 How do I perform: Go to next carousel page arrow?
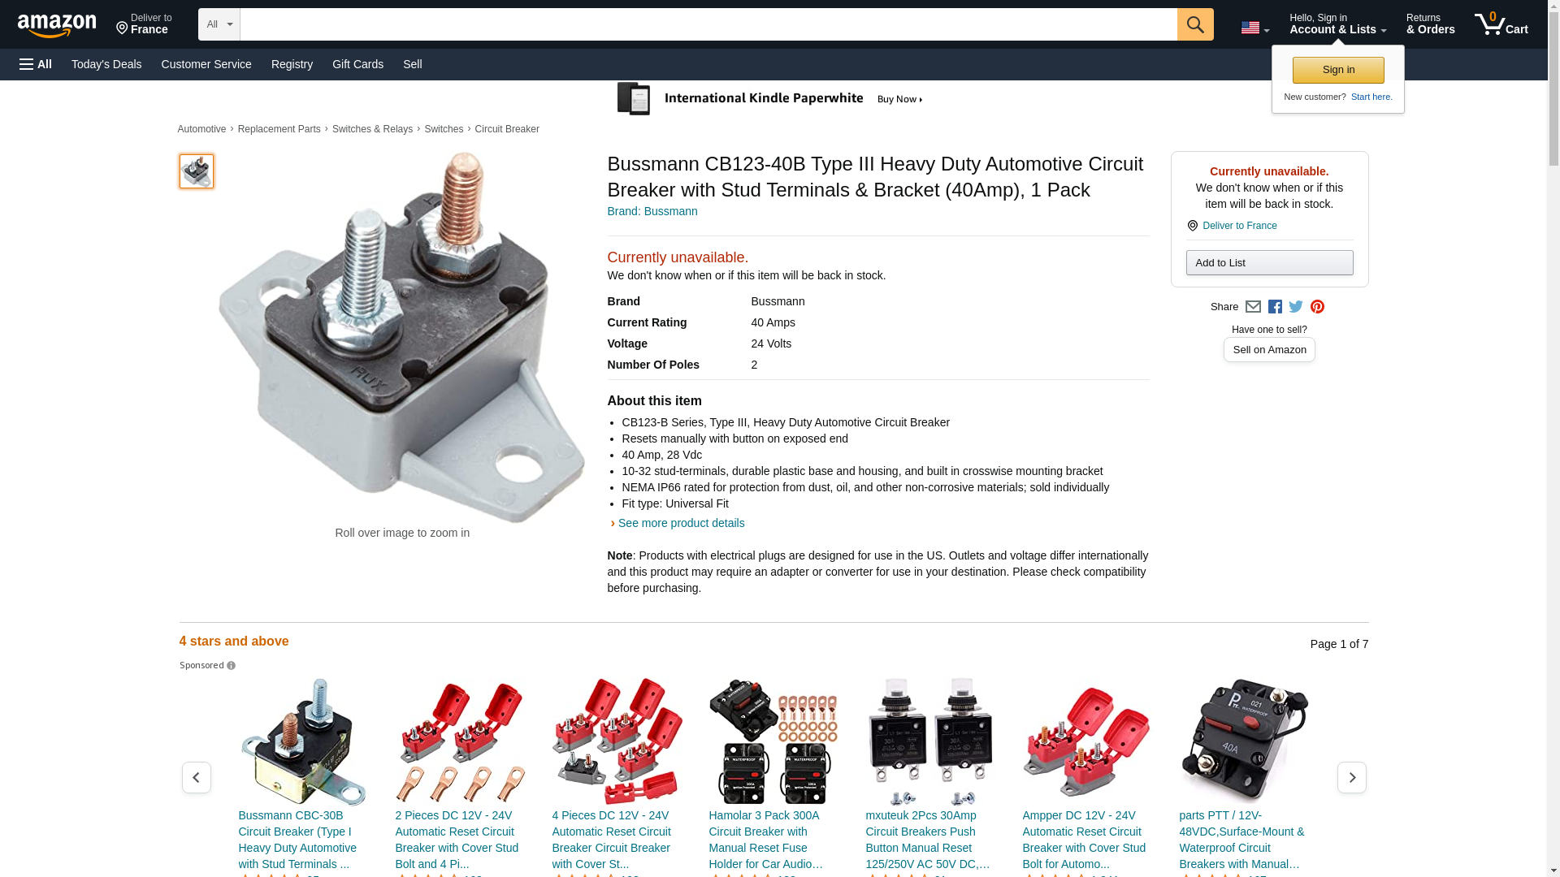point(1352,778)
